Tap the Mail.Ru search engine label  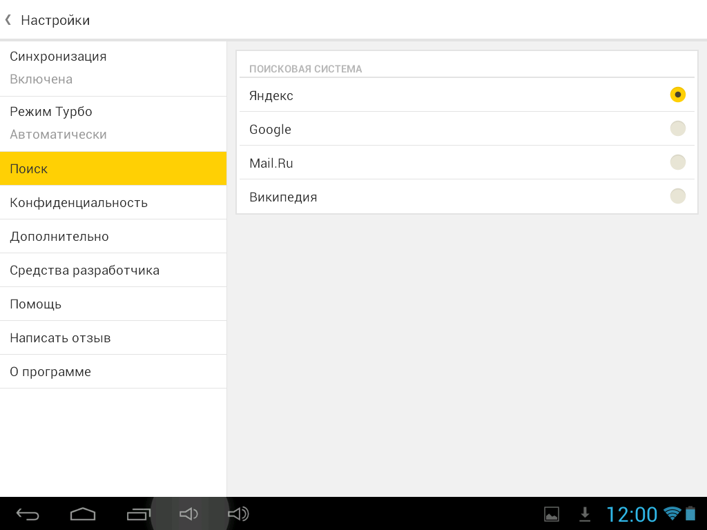pos(271,163)
